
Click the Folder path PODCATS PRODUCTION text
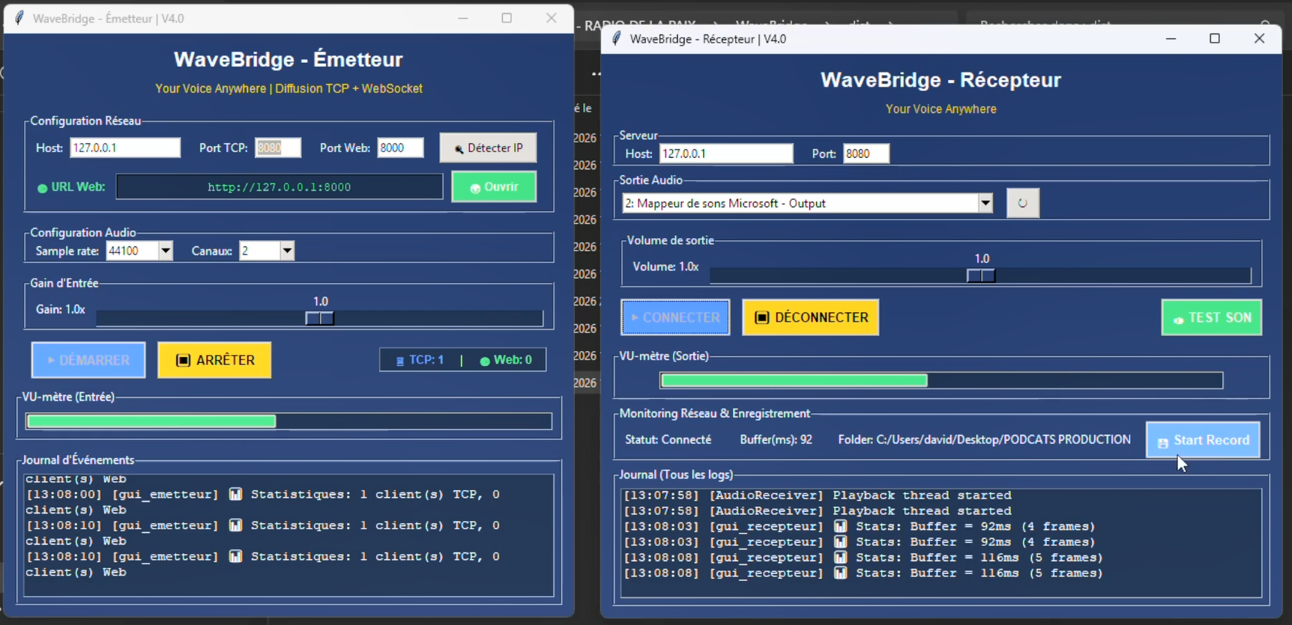click(984, 439)
